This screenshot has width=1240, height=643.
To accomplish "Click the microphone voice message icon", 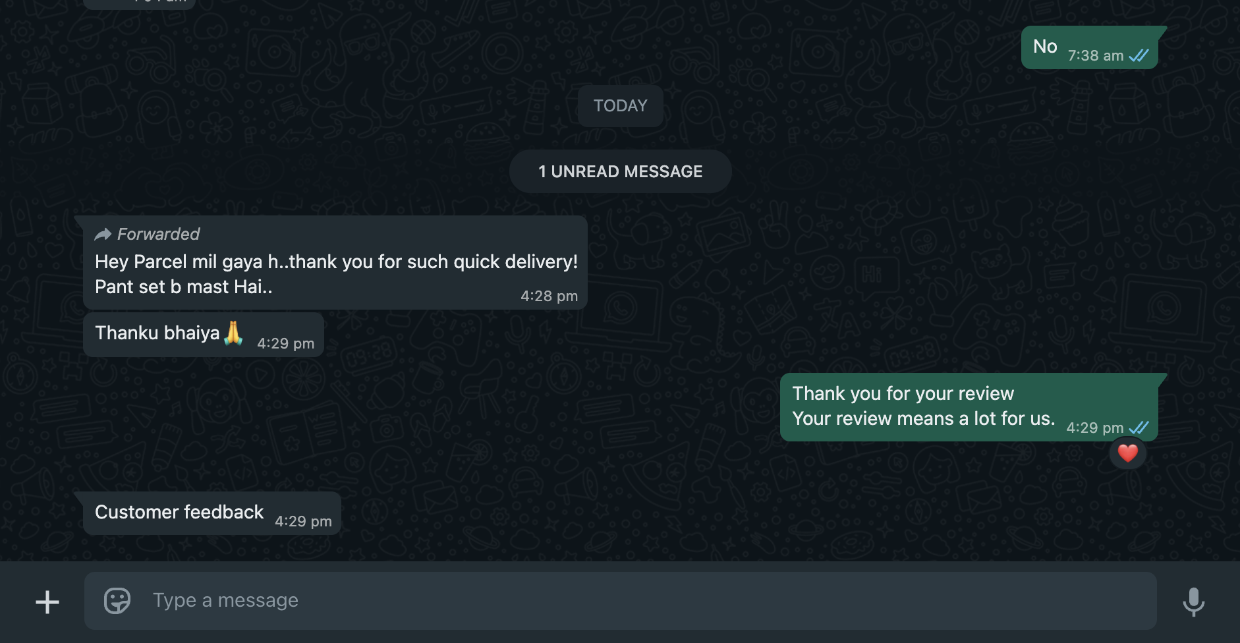I will pyautogui.click(x=1193, y=601).
